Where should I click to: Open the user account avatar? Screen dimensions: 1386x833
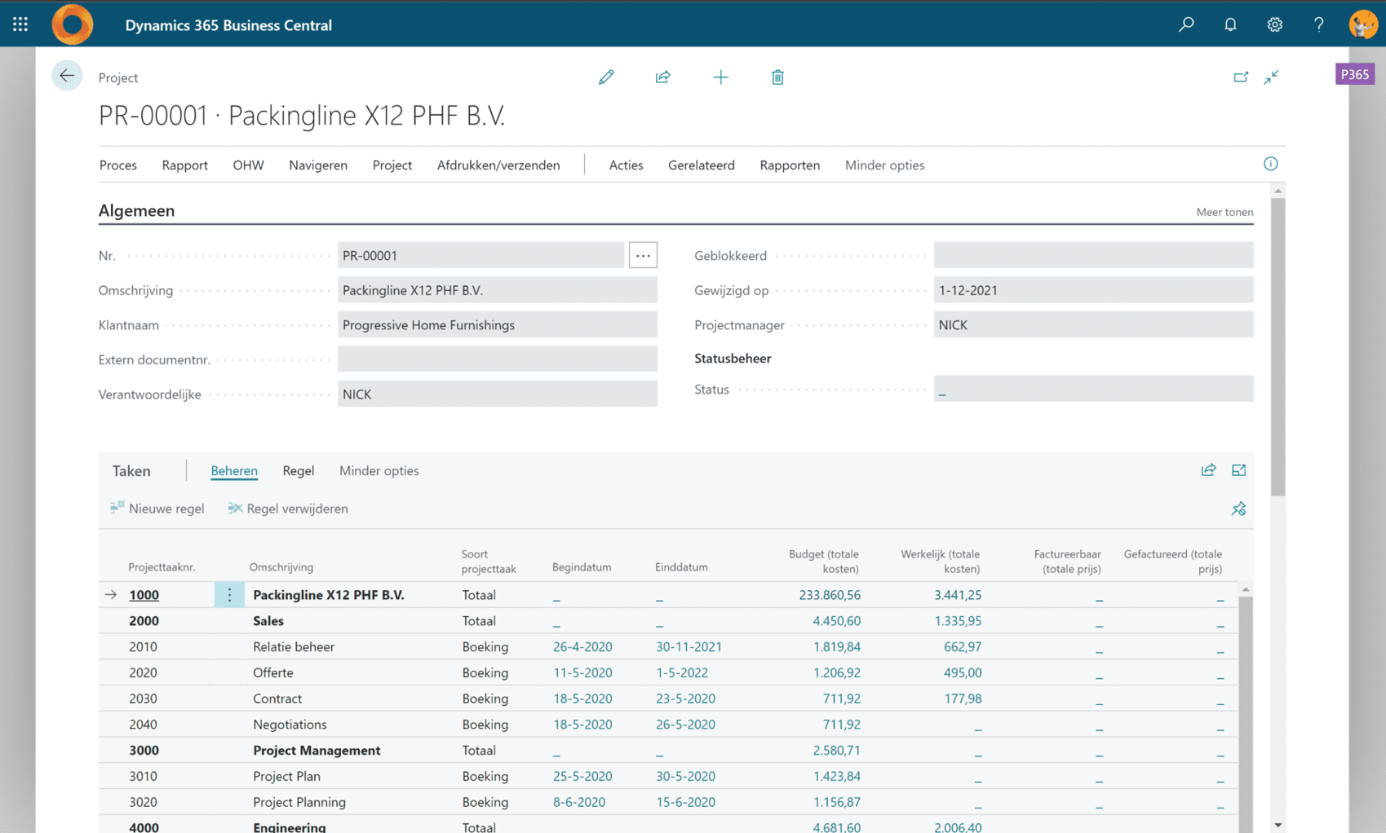(1362, 24)
